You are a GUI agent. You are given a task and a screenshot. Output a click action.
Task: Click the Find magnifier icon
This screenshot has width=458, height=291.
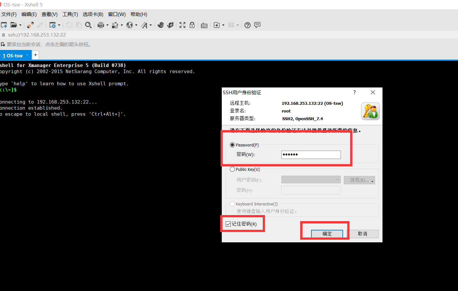88,25
